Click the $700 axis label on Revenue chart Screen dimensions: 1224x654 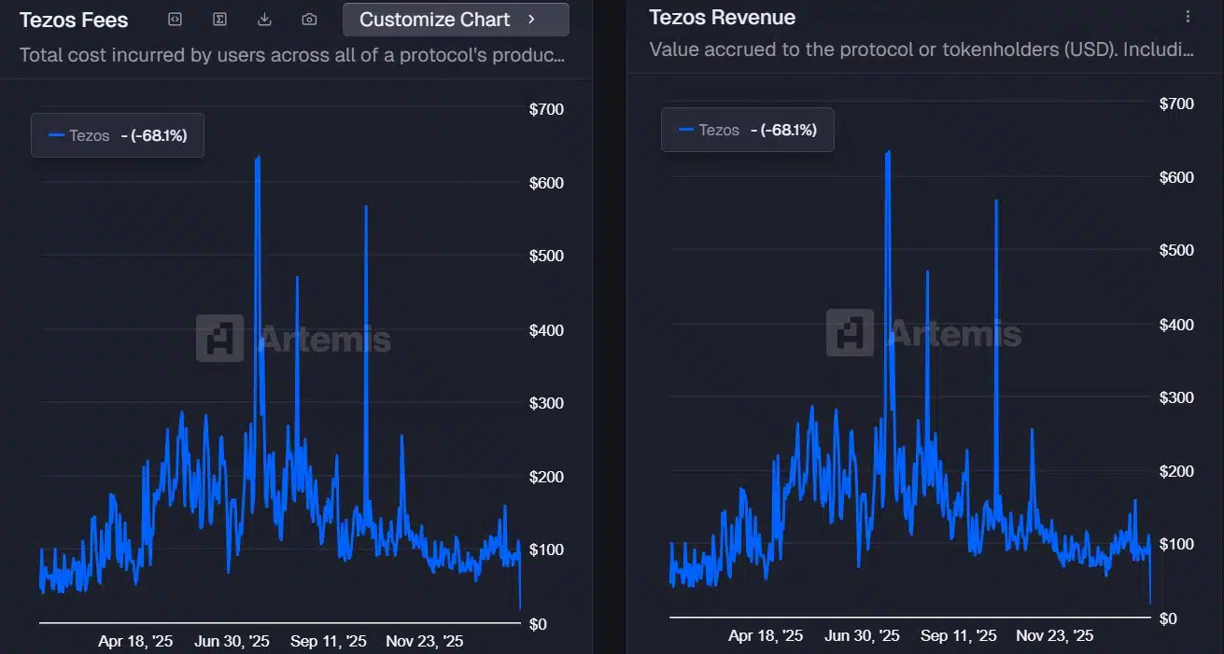click(x=1176, y=104)
